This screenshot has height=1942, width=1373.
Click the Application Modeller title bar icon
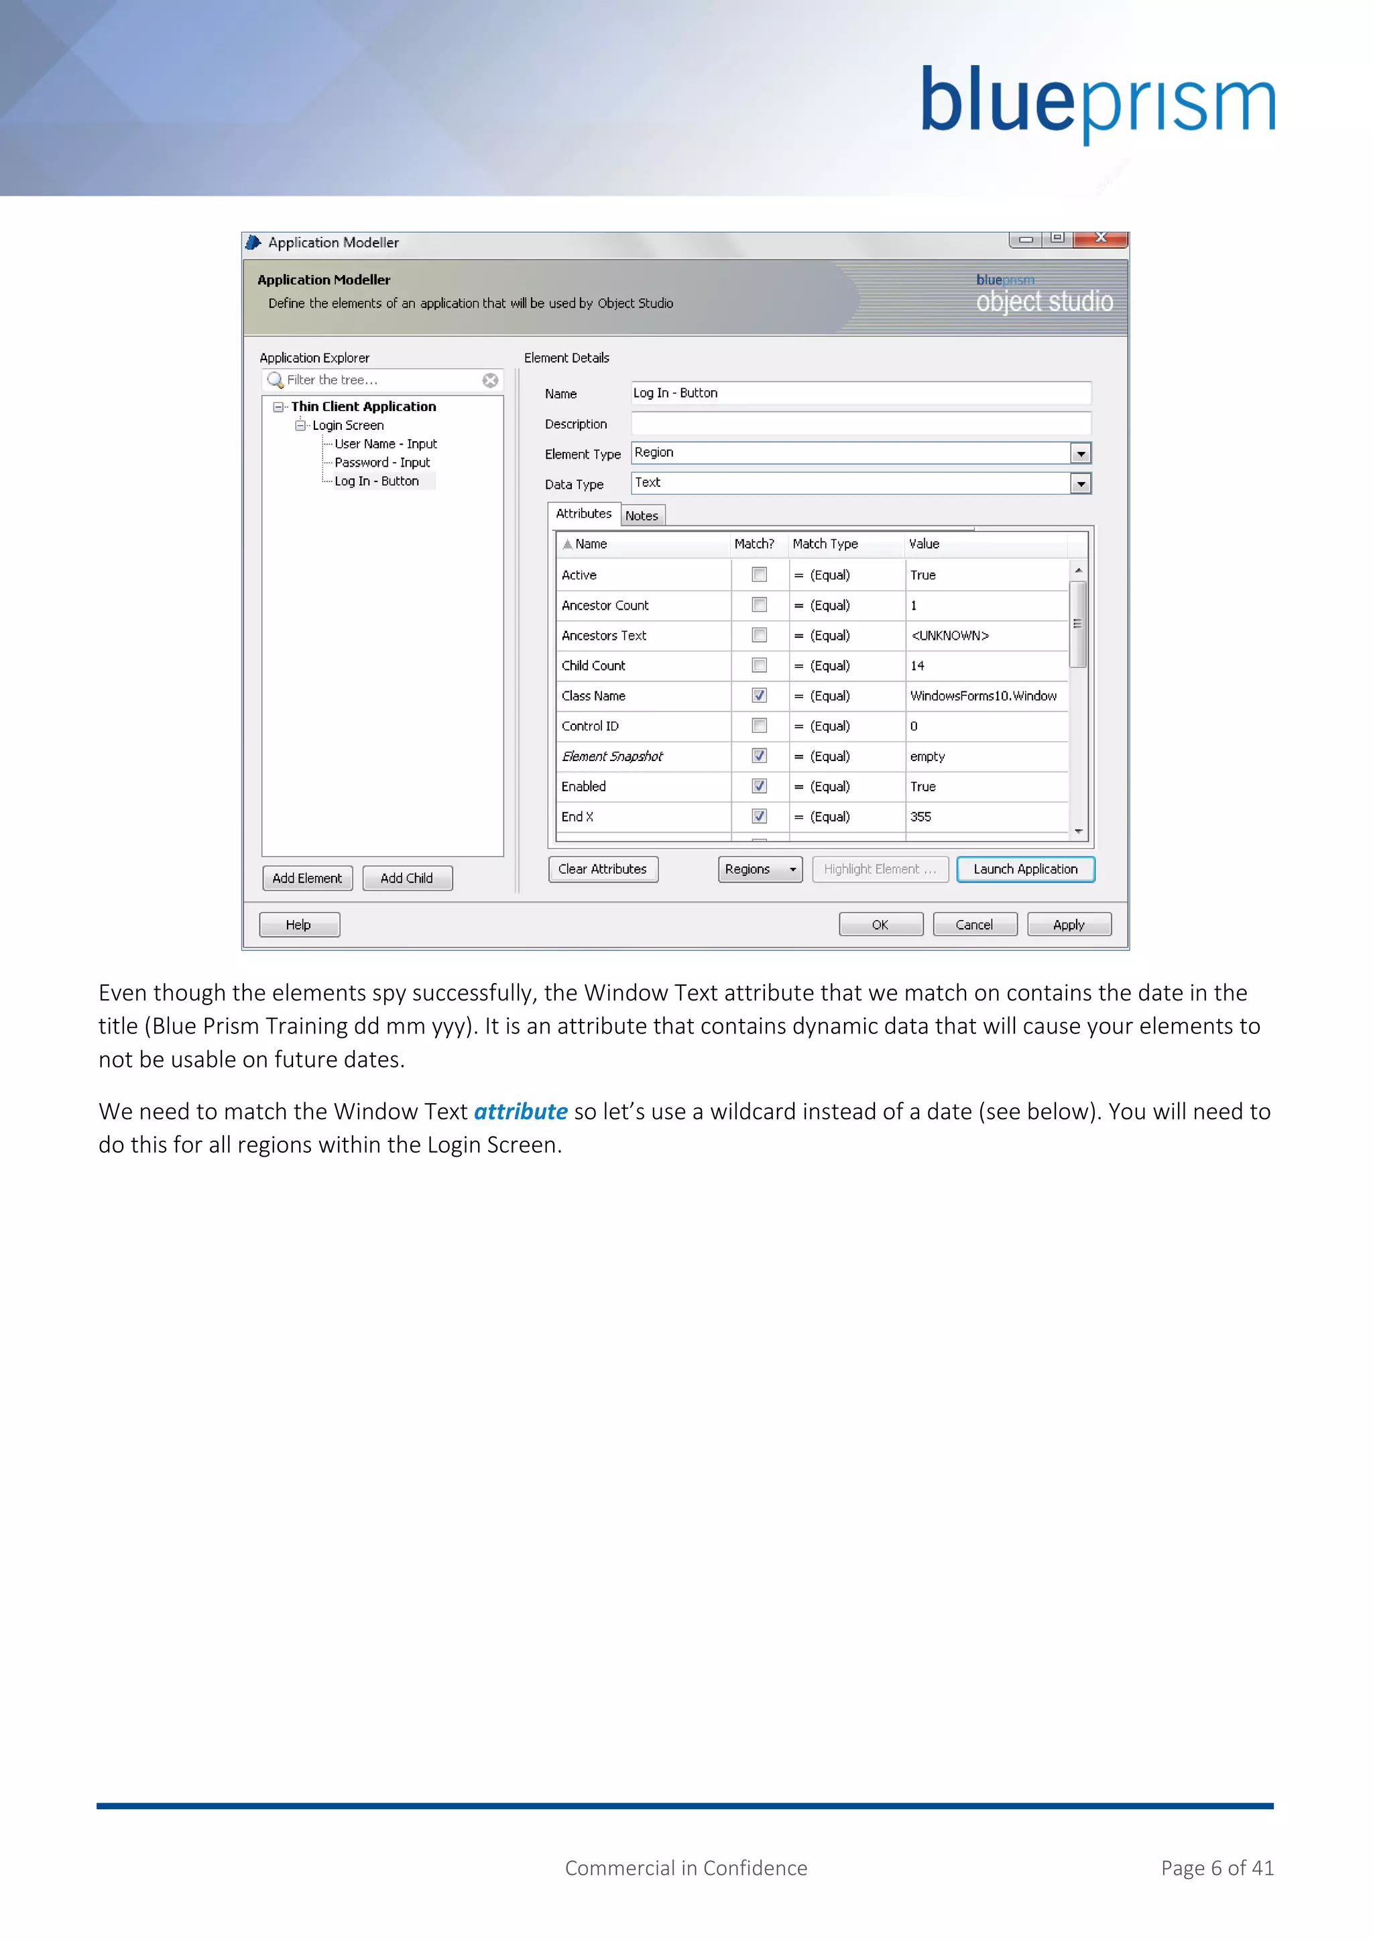click(253, 243)
